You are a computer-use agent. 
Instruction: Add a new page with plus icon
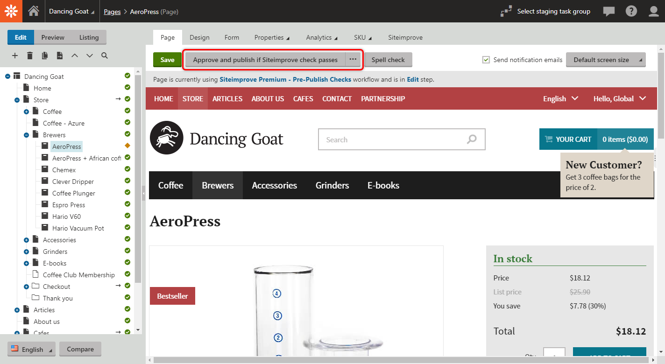coord(15,56)
